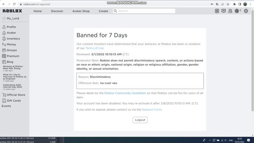Go forward with the browser forward arrow
254x143 pixels.
(x=9, y=4)
